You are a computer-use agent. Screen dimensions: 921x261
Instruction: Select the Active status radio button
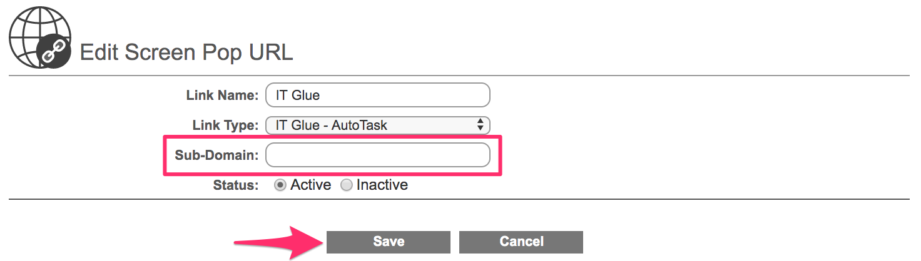point(281,185)
